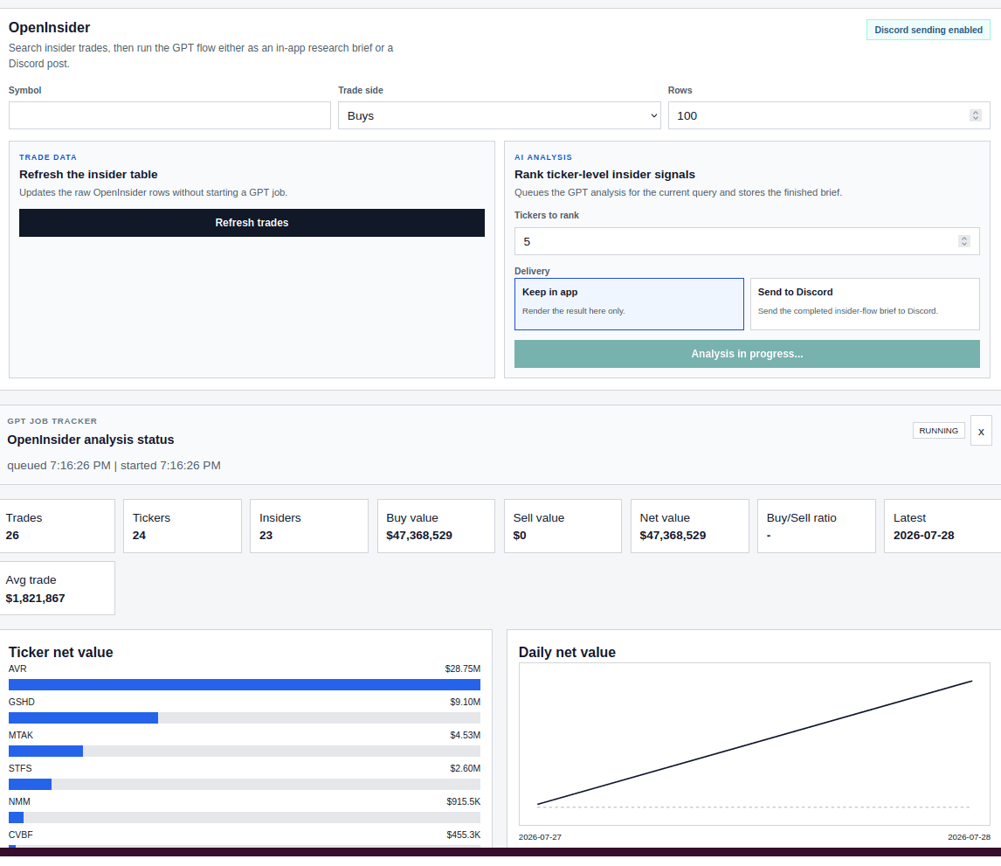Click the Refresh trades button
The image size is (1001, 866).
click(x=252, y=223)
